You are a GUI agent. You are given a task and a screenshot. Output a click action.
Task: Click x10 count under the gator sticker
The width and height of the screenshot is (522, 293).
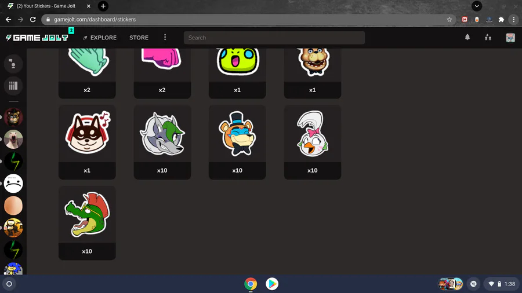[87, 251]
